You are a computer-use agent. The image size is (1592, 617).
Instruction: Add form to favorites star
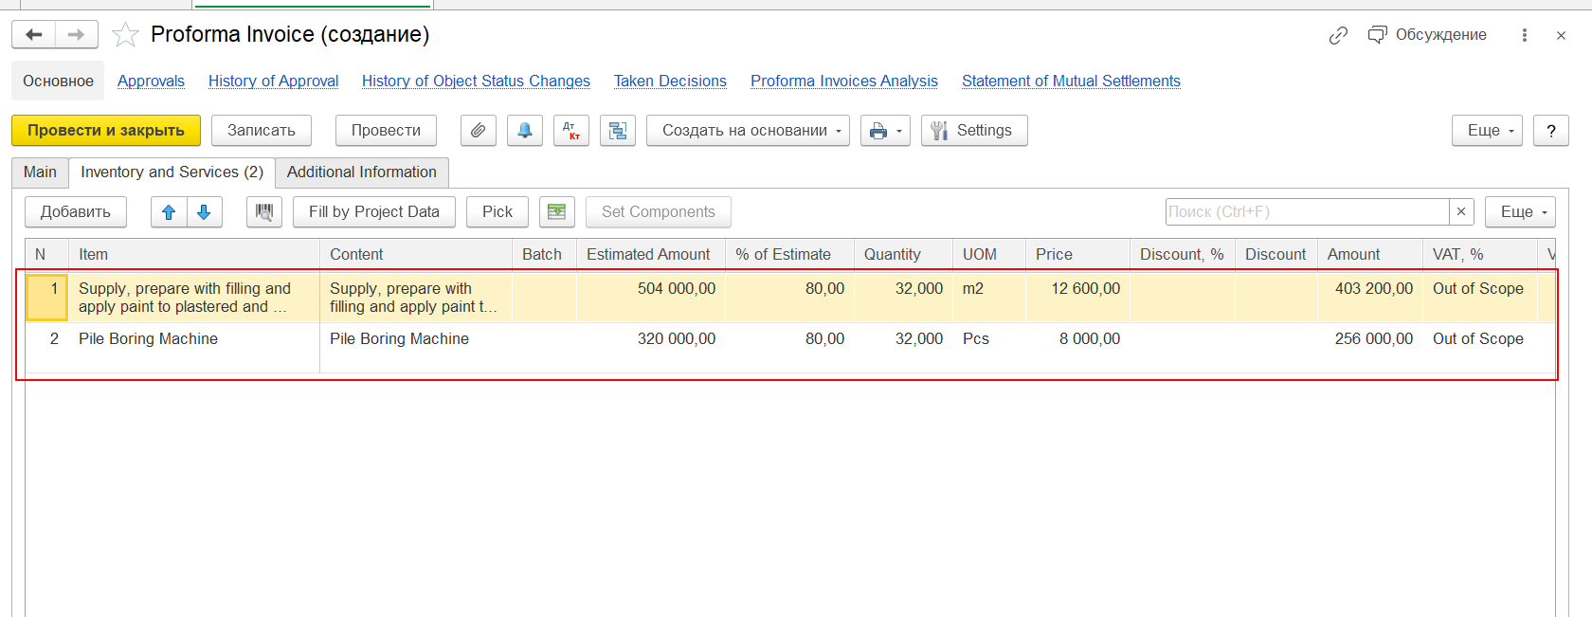click(x=125, y=35)
